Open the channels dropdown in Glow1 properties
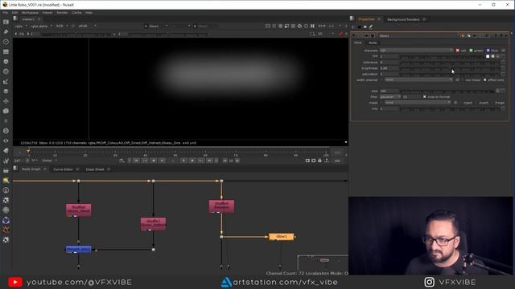 (x=417, y=51)
